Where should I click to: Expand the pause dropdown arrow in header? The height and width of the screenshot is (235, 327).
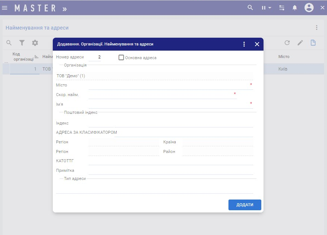pos(270,8)
